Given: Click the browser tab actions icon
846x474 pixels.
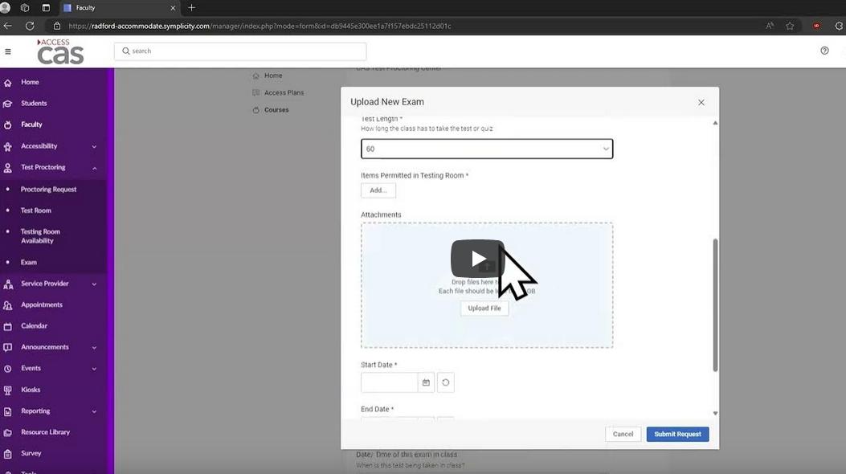Looking at the screenshot, I should (46, 7).
